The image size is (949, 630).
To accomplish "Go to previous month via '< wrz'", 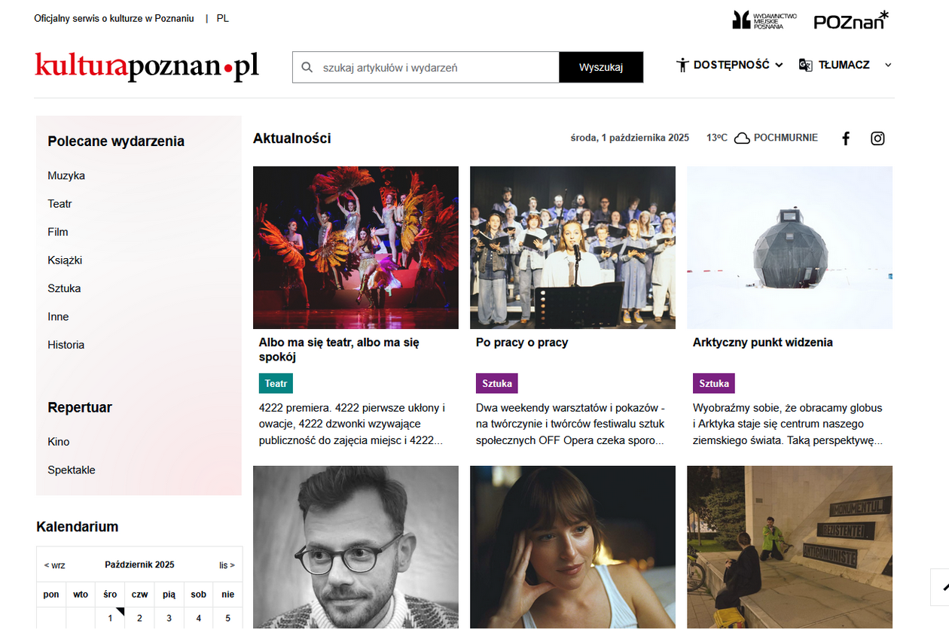I will [54, 565].
